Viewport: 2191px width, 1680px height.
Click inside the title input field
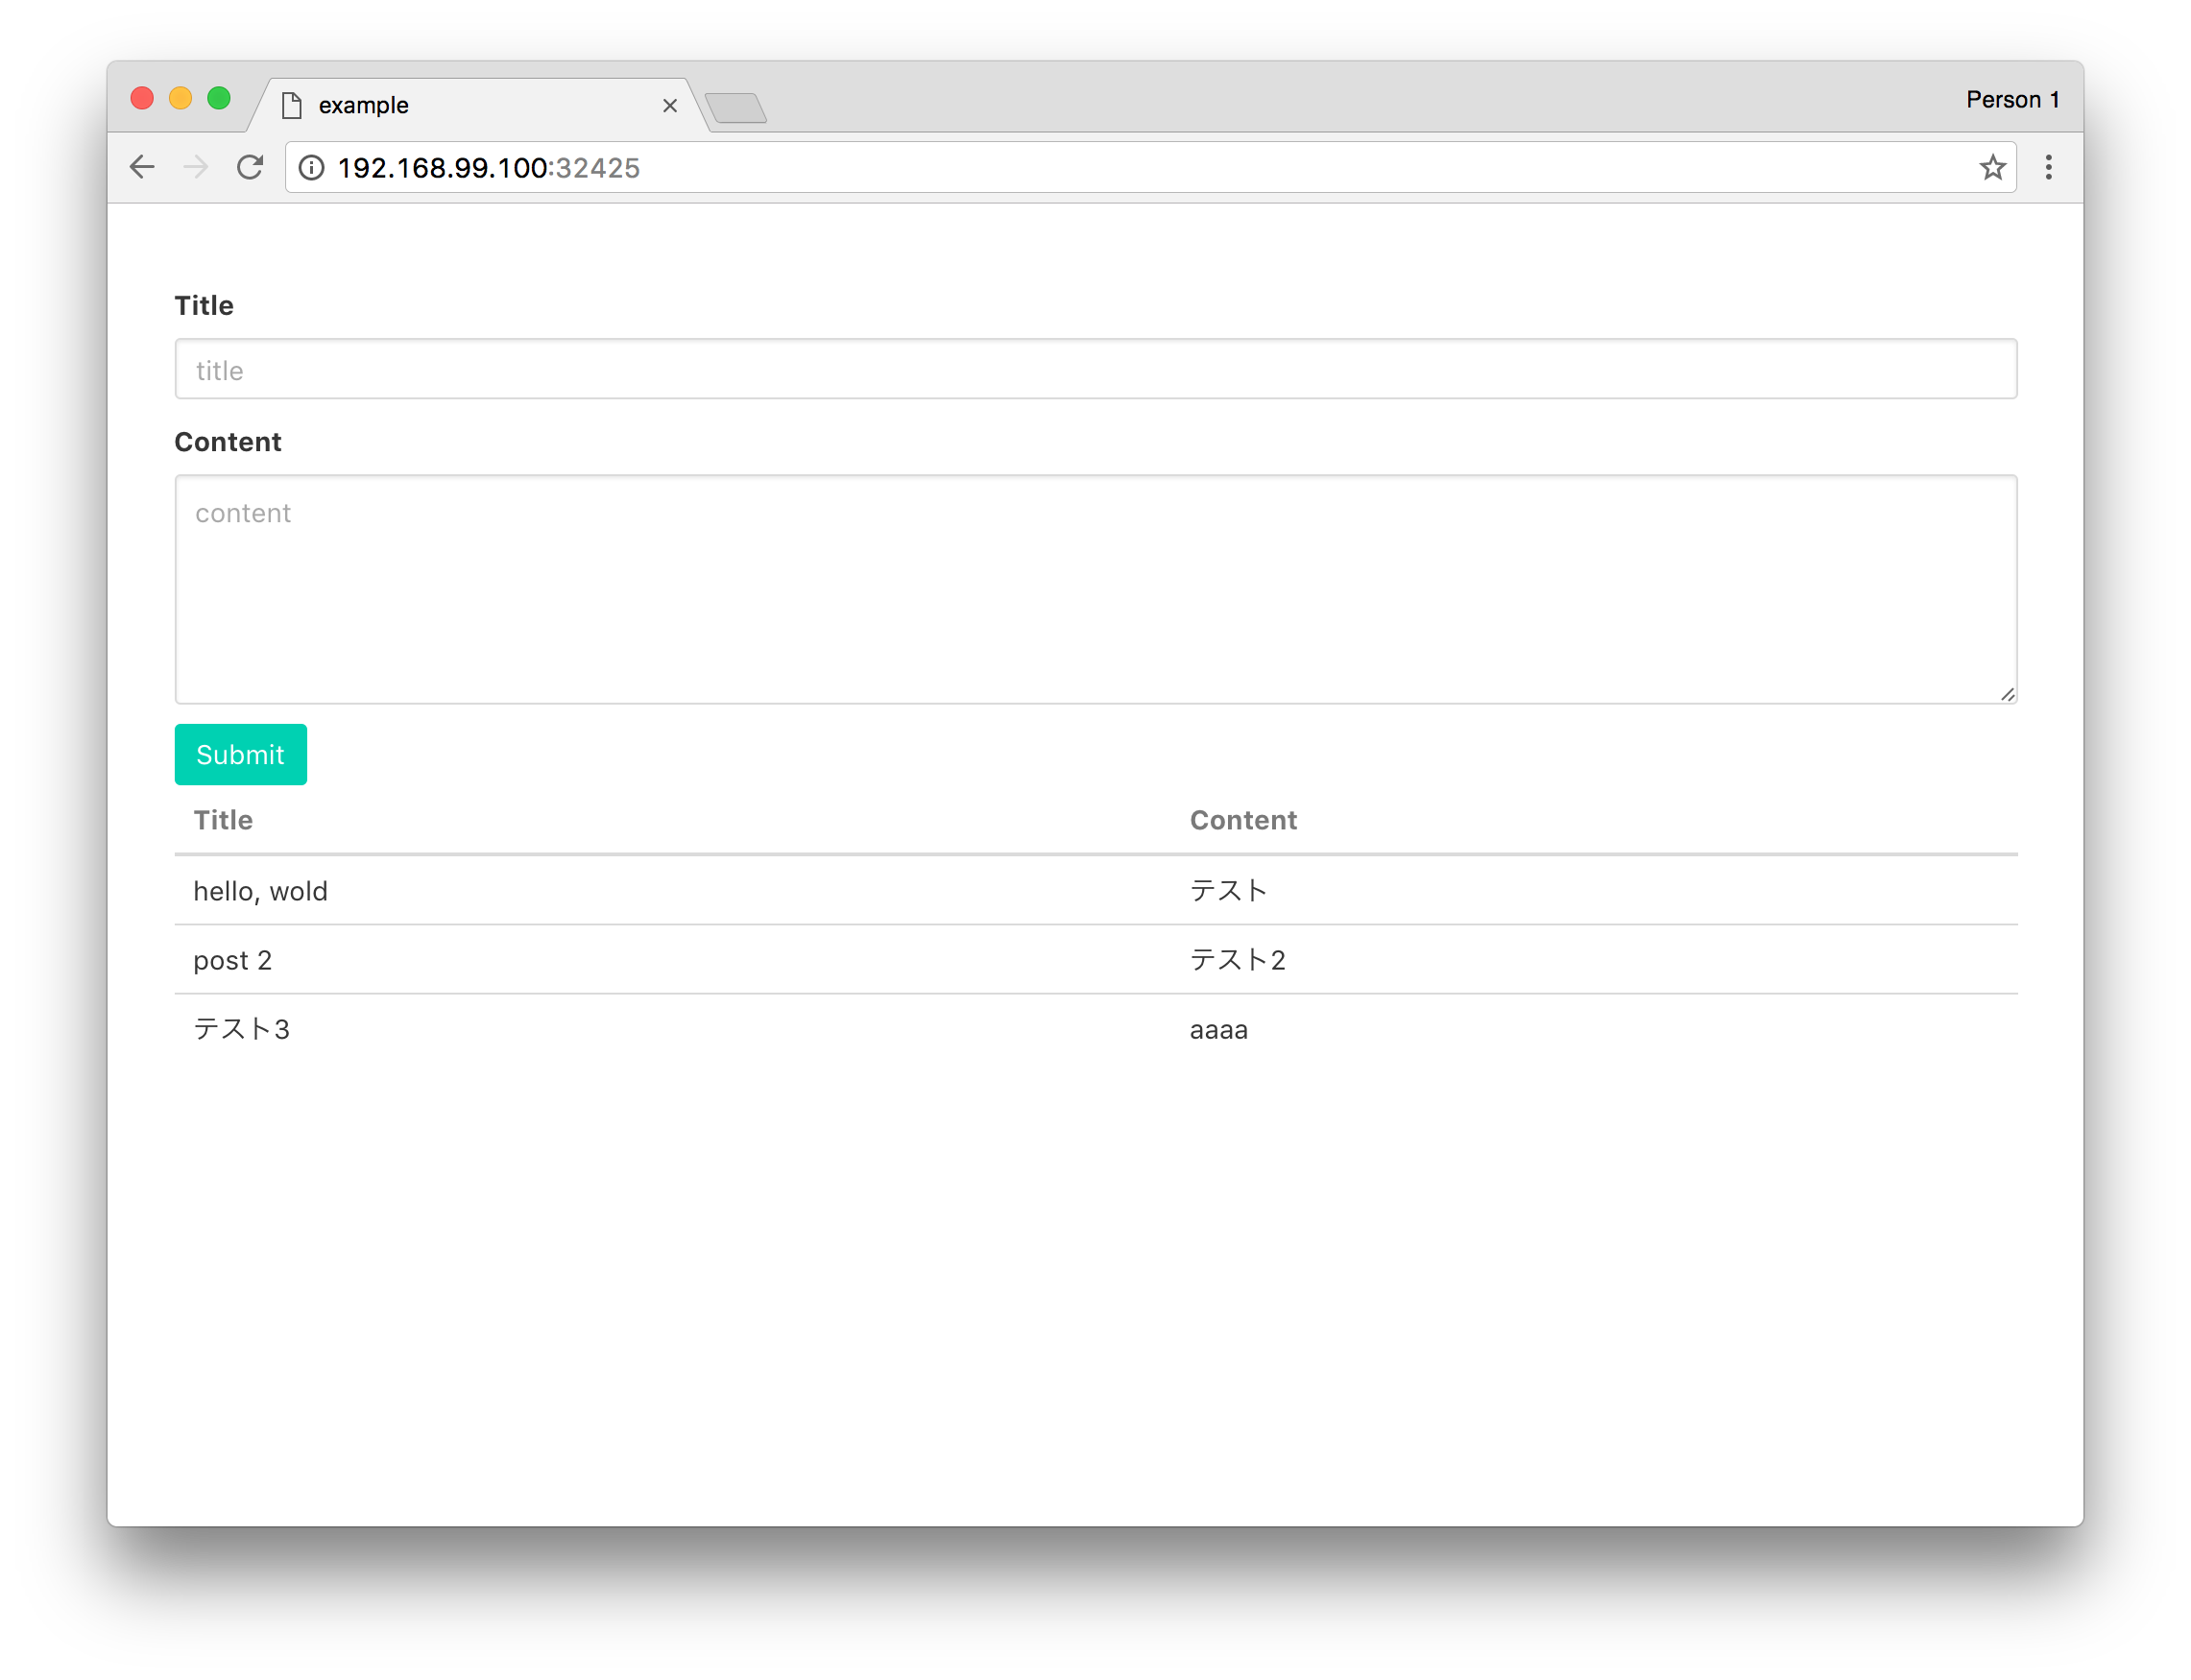(x=1095, y=369)
